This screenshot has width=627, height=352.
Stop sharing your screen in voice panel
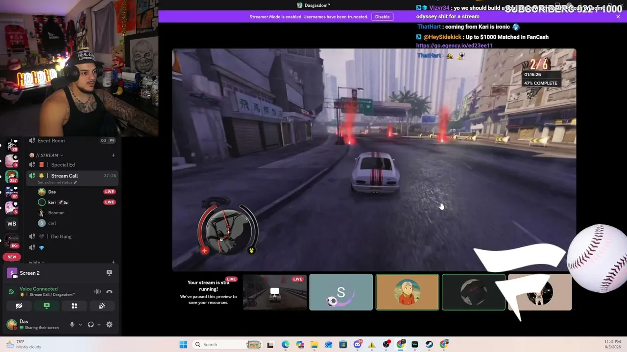click(x=47, y=306)
